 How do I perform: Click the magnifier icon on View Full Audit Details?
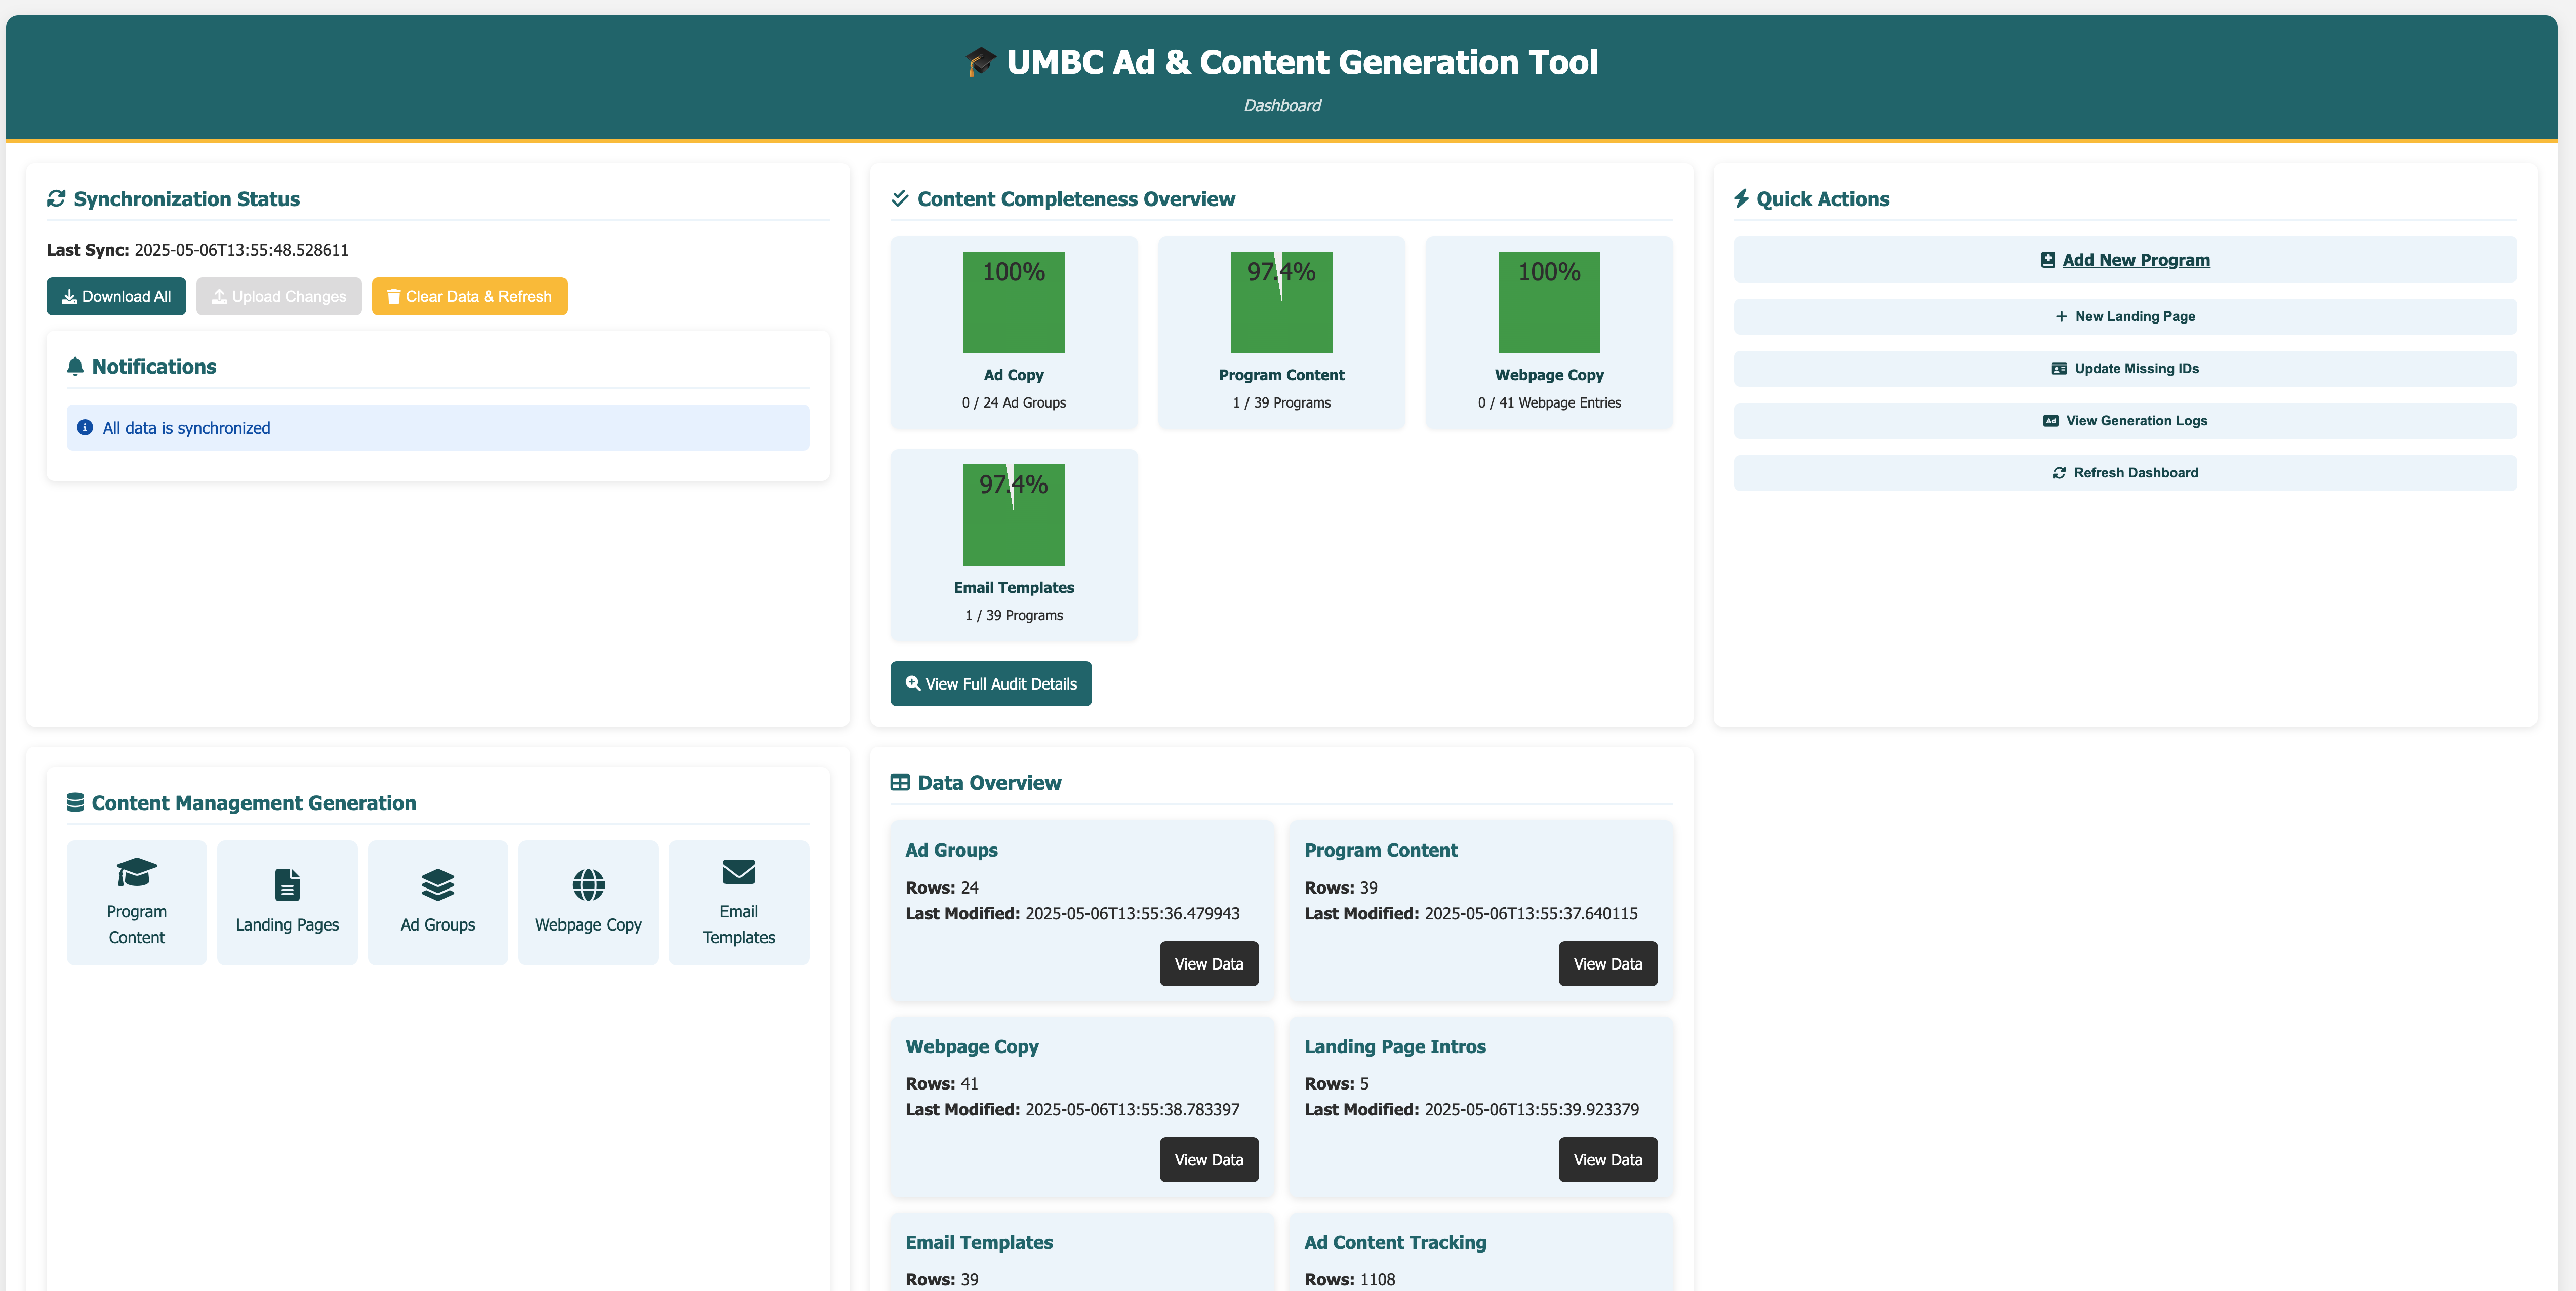click(913, 683)
